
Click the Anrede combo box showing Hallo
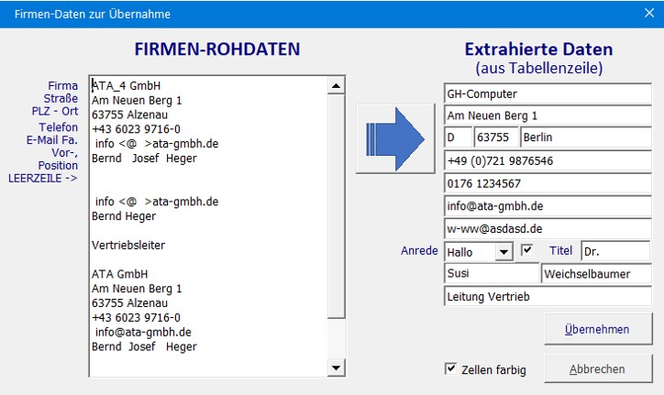point(479,252)
